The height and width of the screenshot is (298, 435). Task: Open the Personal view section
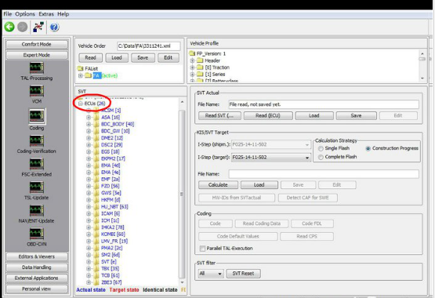37,289
